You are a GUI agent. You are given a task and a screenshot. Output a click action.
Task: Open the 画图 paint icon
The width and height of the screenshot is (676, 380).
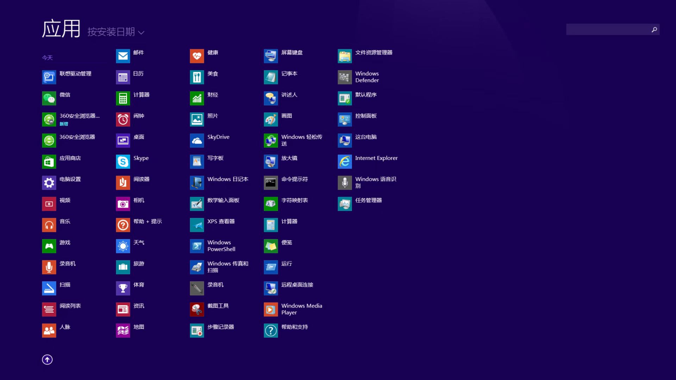tap(271, 119)
